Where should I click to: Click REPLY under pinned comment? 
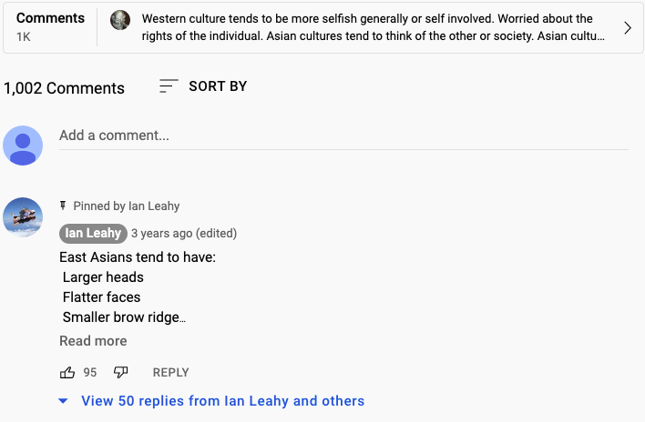point(170,372)
